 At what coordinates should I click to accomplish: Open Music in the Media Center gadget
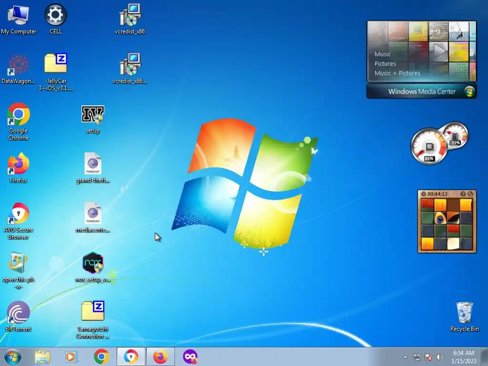383,54
